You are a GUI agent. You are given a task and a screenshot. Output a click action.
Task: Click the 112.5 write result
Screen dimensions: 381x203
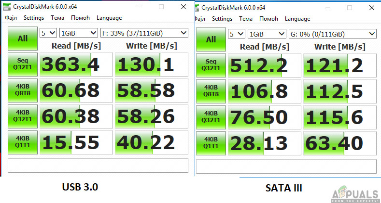click(x=340, y=91)
